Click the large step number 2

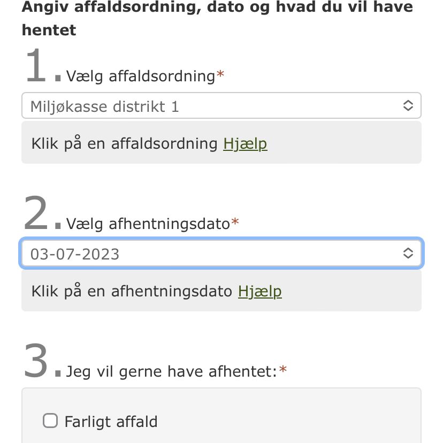(x=36, y=215)
